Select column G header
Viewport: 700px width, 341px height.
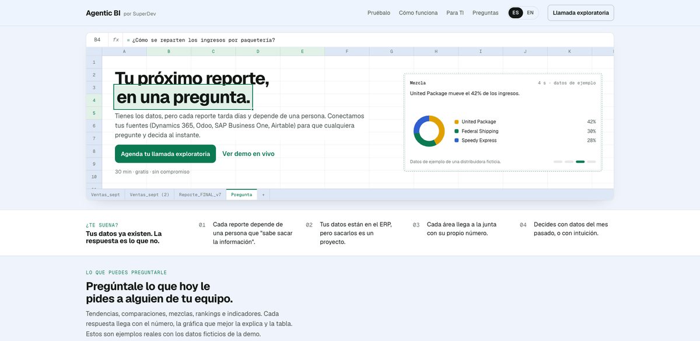pyautogui.click(x=391, y=51)
